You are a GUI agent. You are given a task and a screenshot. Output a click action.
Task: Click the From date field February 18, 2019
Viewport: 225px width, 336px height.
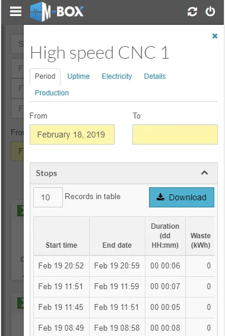pyautogui.click(x=72, y=135)
